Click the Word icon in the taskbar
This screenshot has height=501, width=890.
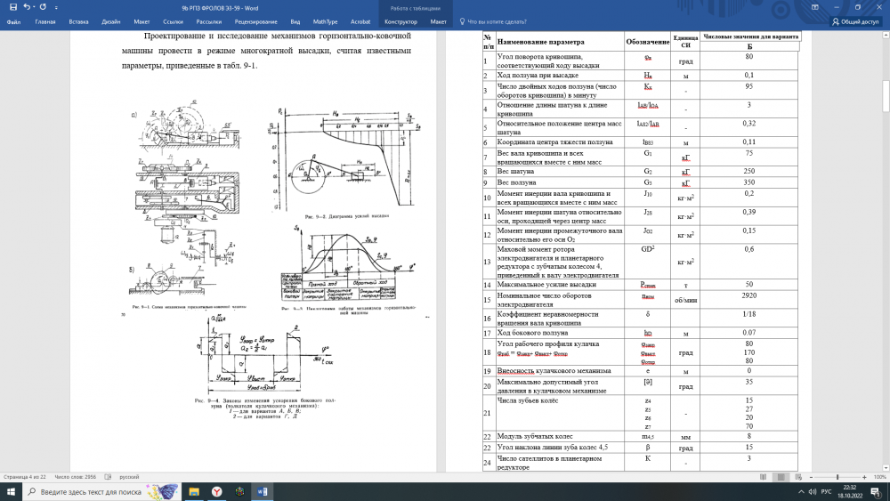pos(263,491)
